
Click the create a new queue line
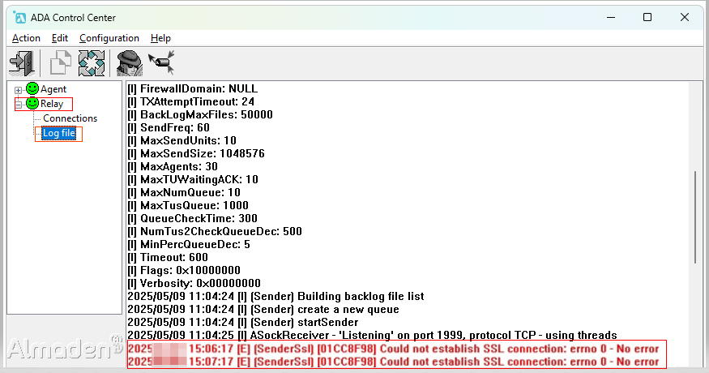[263, 310]
